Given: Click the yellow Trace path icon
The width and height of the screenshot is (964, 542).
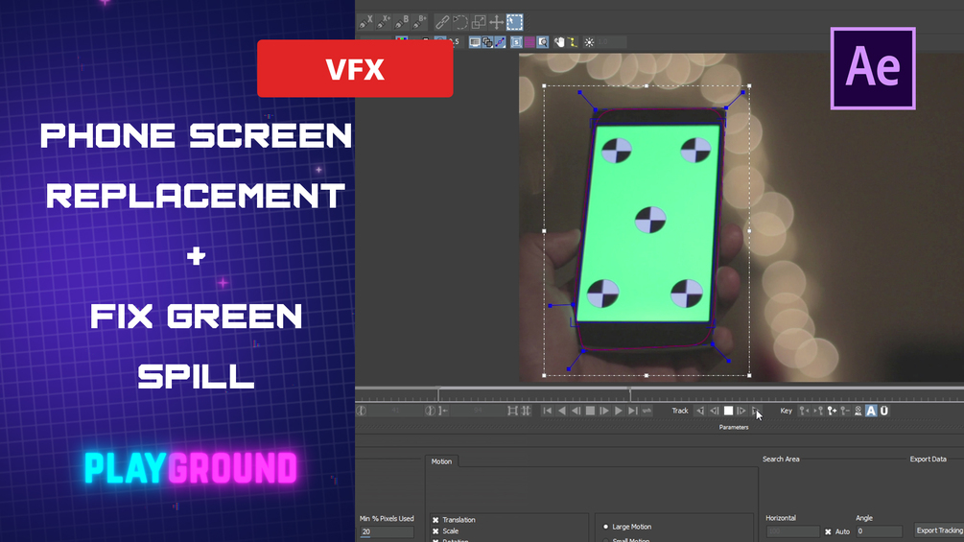Looking at the screenshot, I should point(573,42).
